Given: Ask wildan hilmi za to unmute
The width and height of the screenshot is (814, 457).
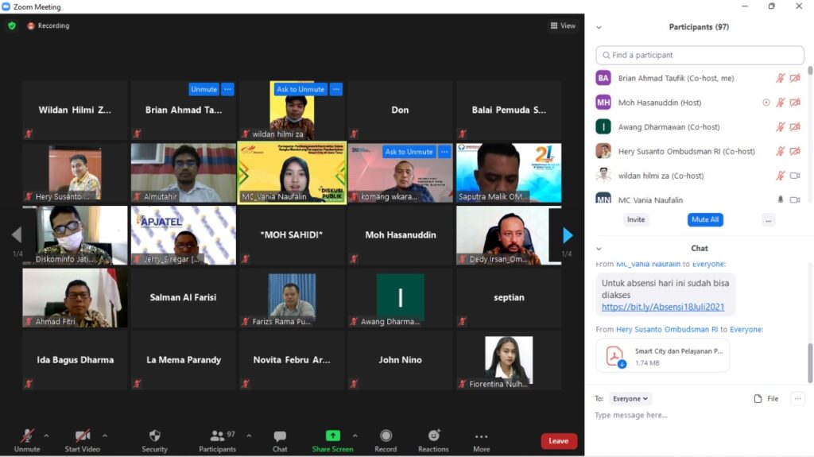Looking at the screenshot, I should click(300, 89).
